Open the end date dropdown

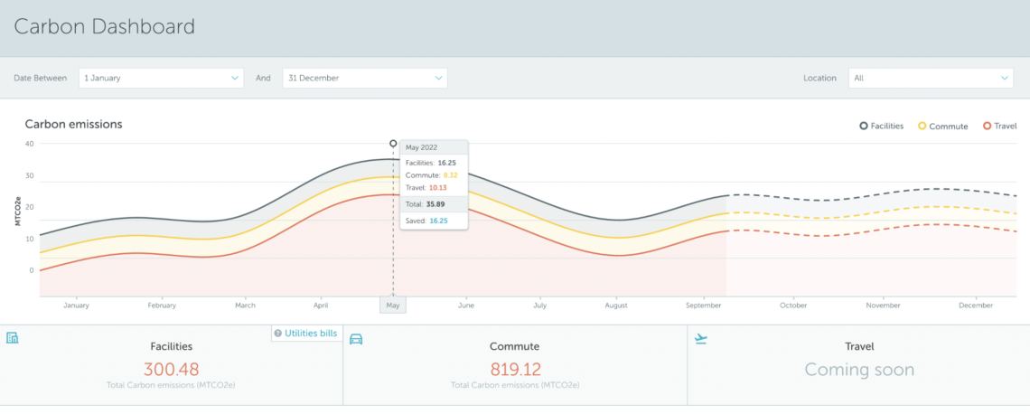pos(365,79)
